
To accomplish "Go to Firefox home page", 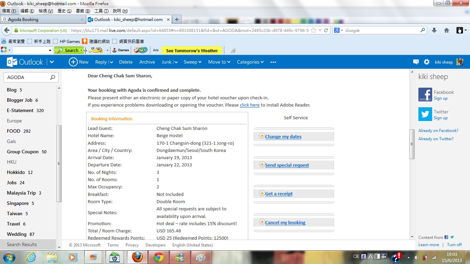I will [447, 30].
